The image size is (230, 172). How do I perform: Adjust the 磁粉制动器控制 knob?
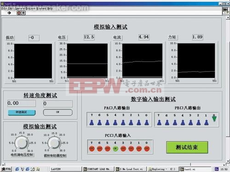54,143
